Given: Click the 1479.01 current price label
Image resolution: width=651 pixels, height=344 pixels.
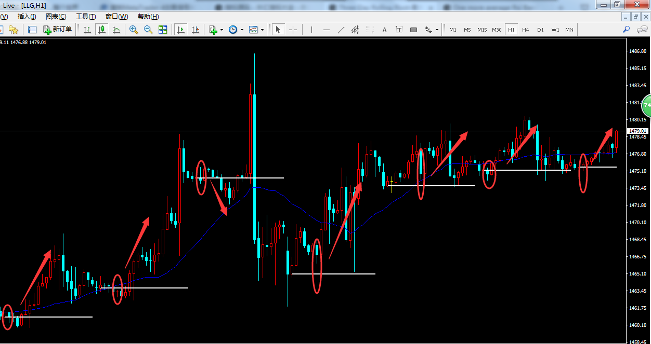Looking at the screenshot, I should [x=637, y=131].
